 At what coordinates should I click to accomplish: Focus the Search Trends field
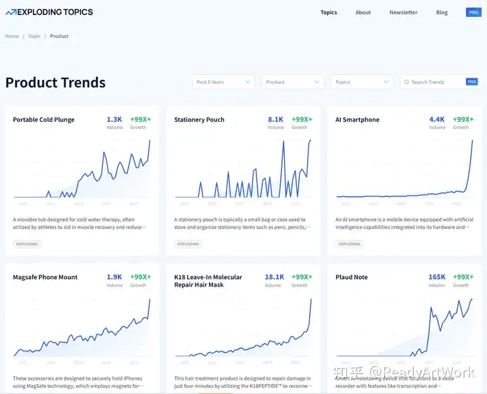click(440, 82)
